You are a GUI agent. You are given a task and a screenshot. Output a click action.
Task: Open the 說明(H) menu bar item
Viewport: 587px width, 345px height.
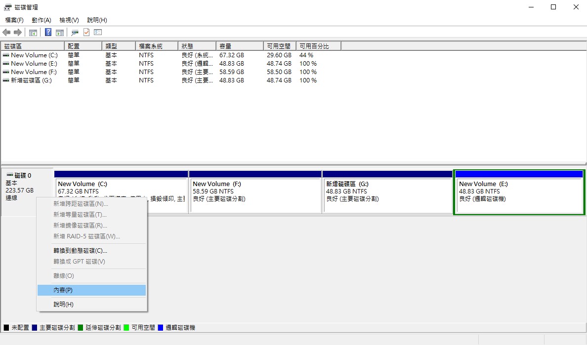click(96, 20)
